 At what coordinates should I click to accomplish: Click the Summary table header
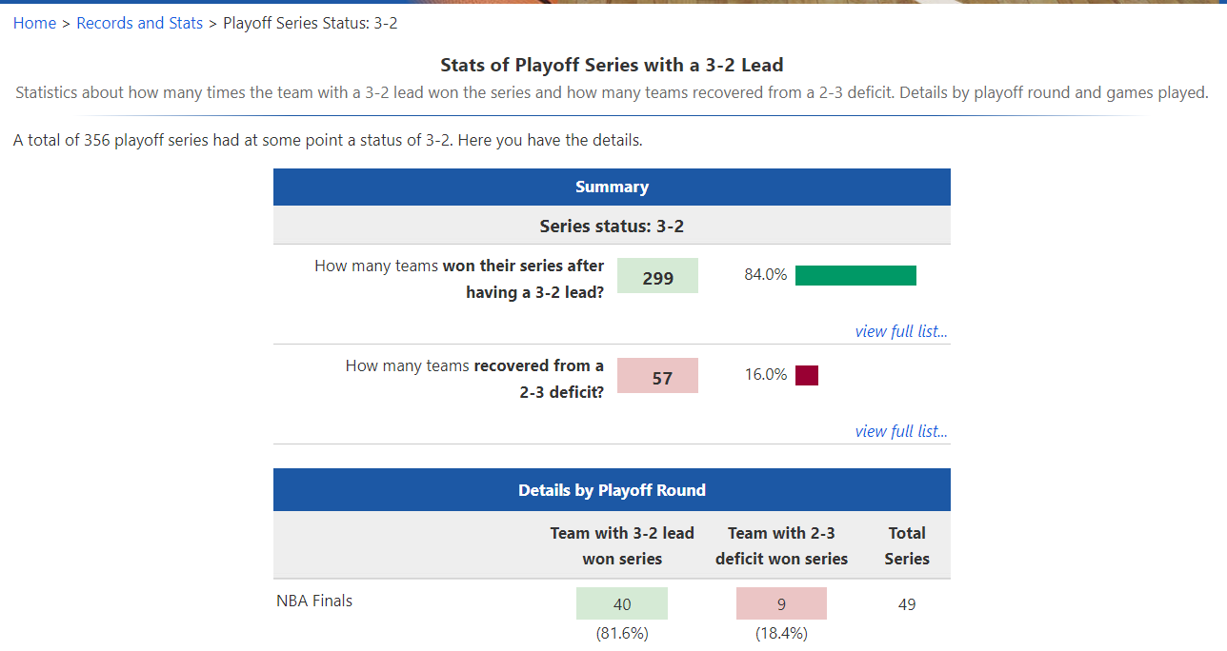tap(612, 187)
